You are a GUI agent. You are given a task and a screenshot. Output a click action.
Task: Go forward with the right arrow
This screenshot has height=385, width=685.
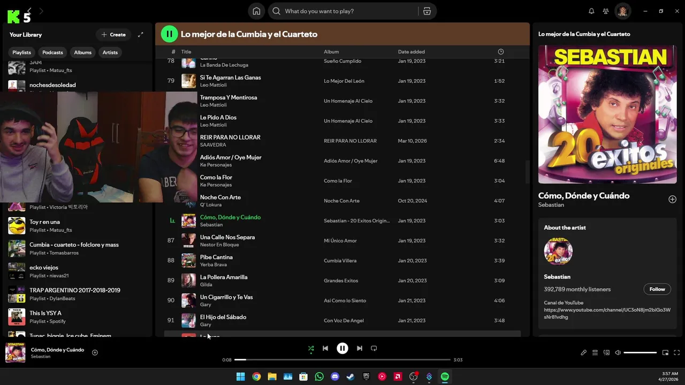pos(41,11)
